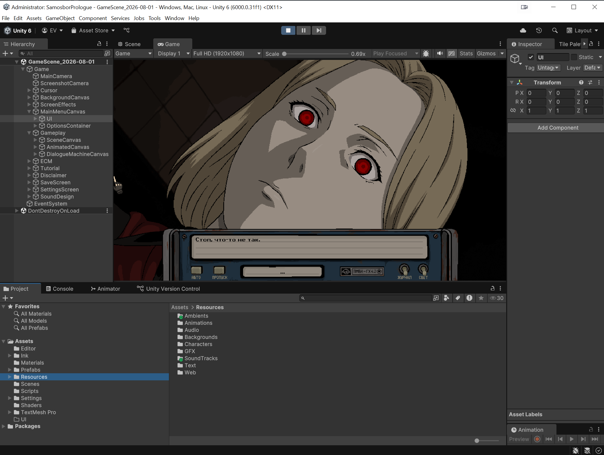Screen dimensions: 604x455
Task: Collapse the Transform component foldout
Action: coord(512,82)
